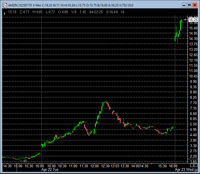200x174 pixels.
Task: Click the 4.40 price axis label
Action: (193, 135)
